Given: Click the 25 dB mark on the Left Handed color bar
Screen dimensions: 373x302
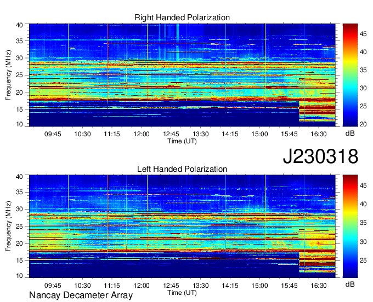Looking at the screenshot, I should [x=363, y=260].
